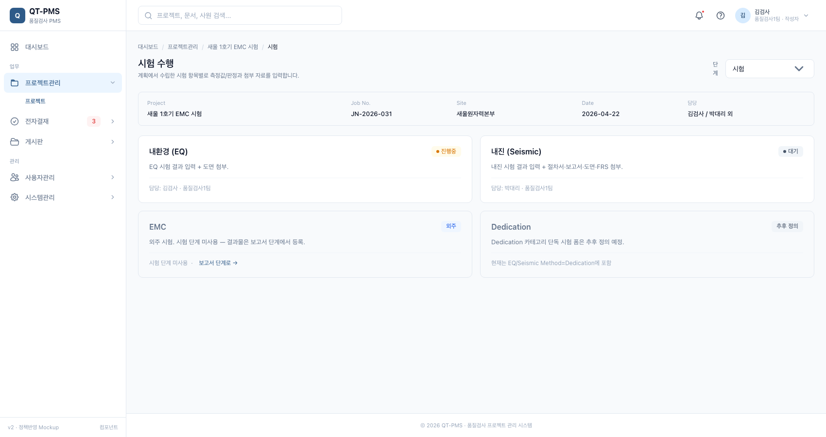Open 사용자관리 in the sidebar

63,177
